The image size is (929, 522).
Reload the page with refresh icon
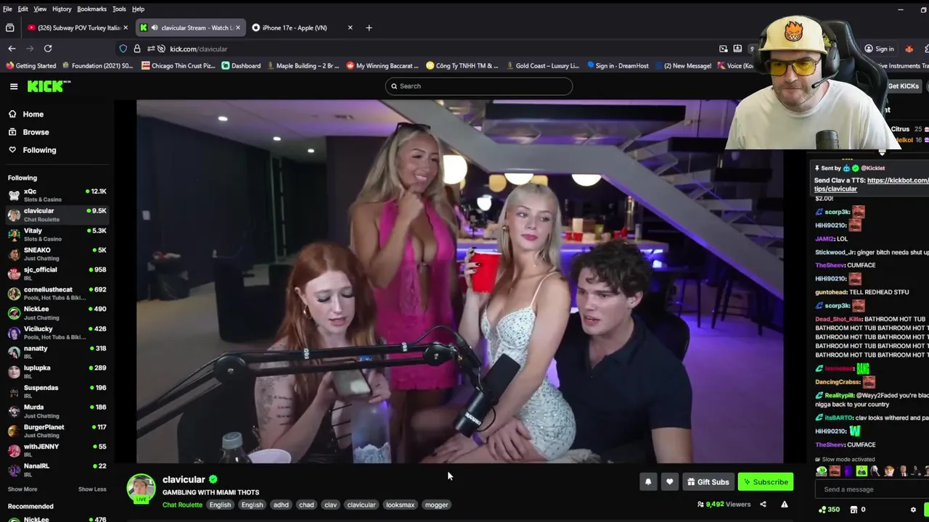(x=48, y=49)
